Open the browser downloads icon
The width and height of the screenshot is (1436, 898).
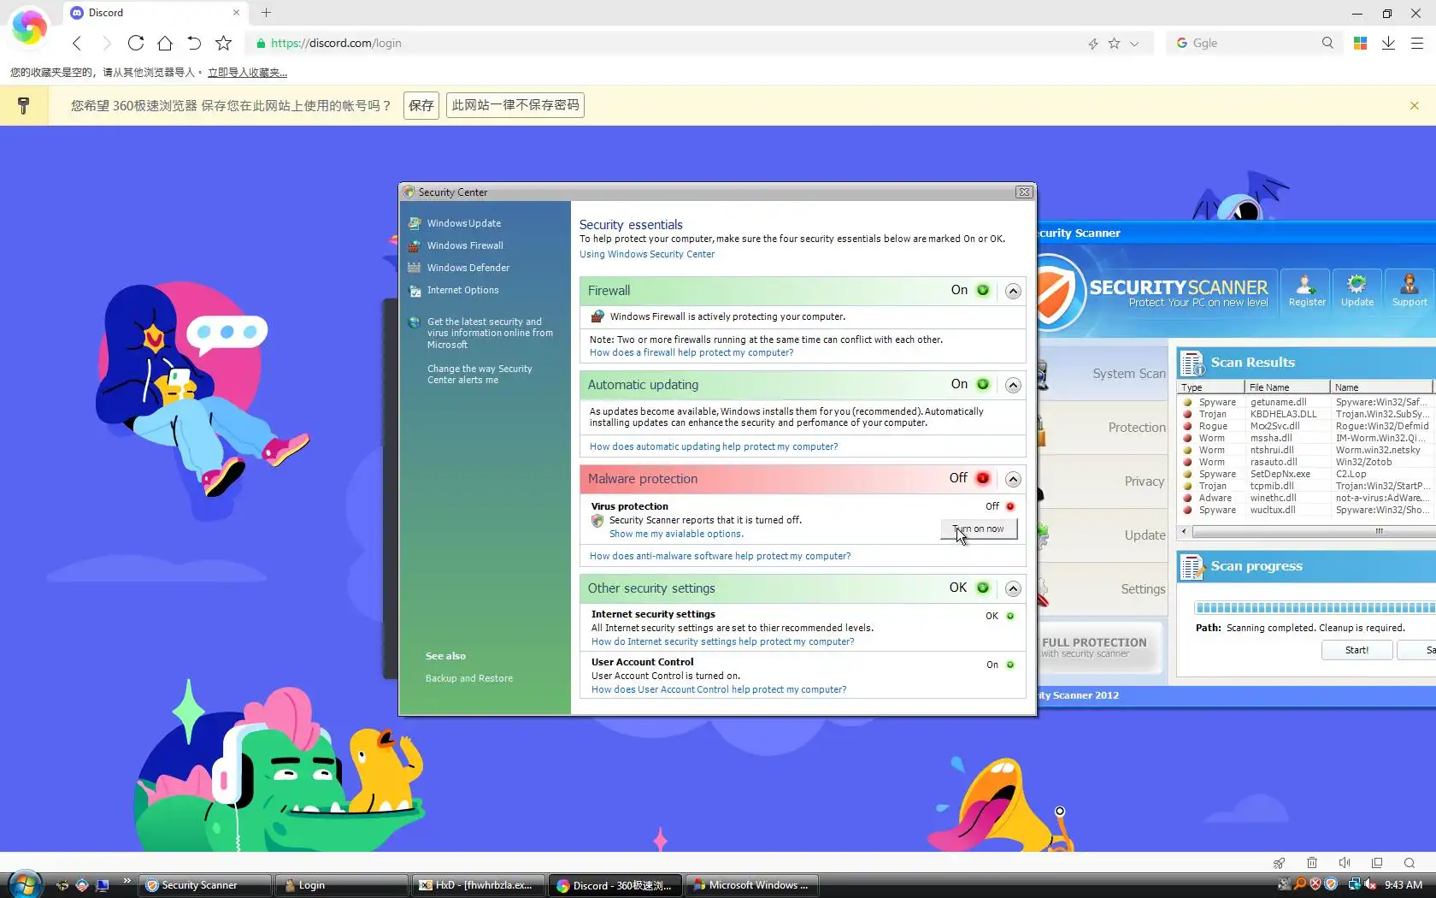coord(1388,43)
